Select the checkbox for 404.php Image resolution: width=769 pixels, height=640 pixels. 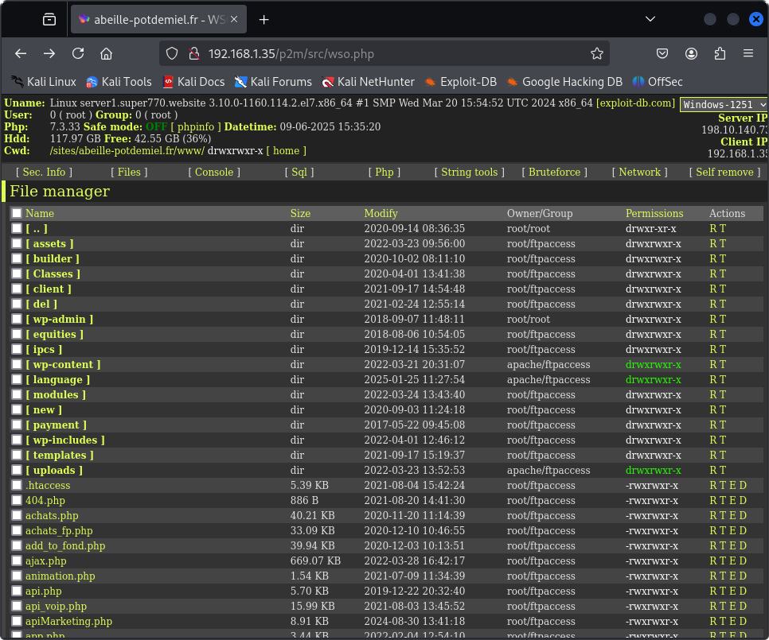coord(17,500)
